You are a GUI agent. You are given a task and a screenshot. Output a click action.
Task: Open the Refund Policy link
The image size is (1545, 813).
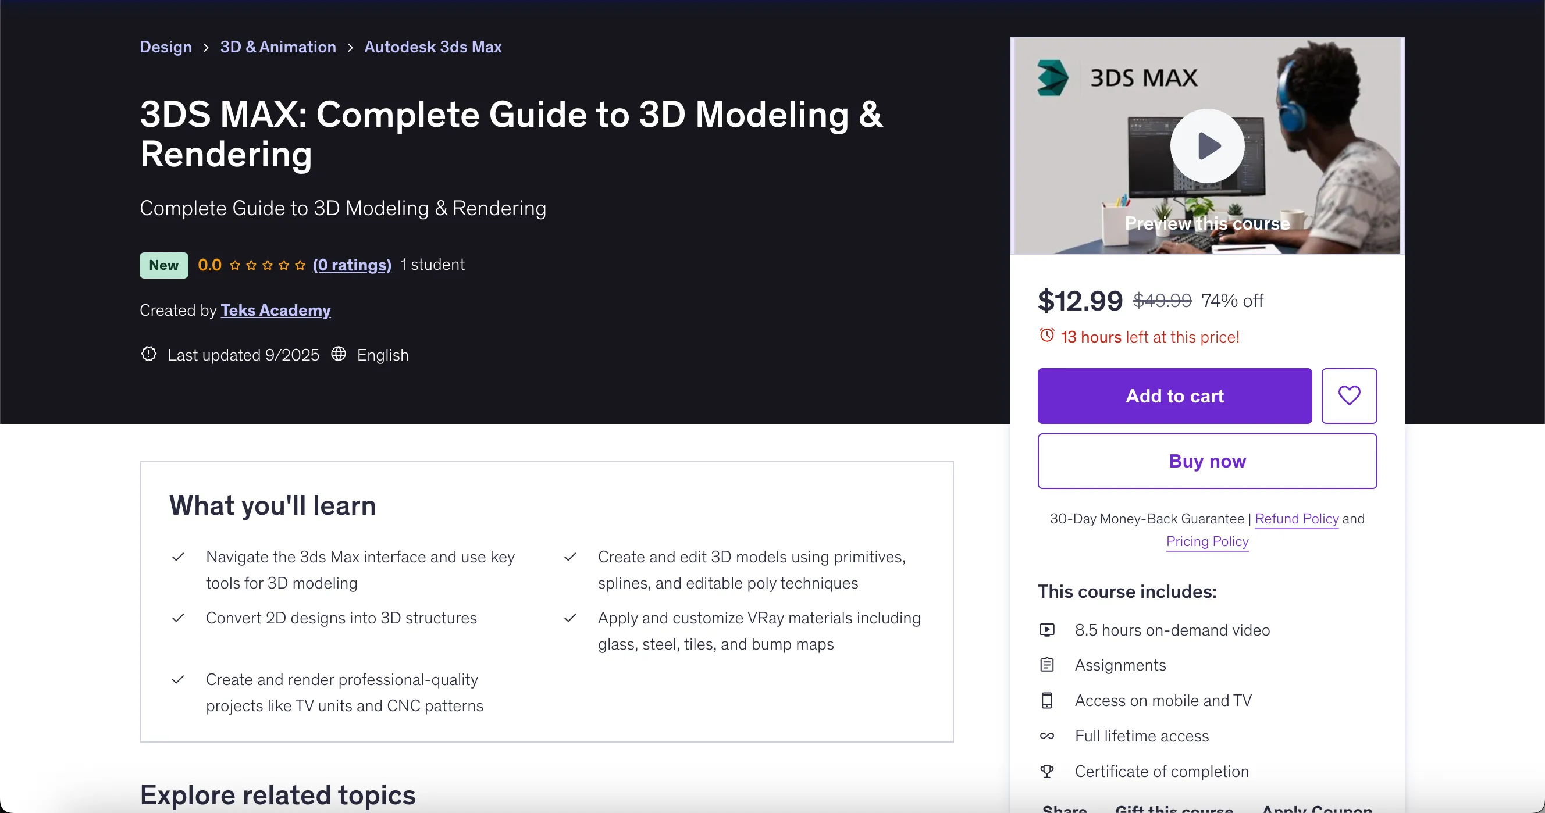(1296, 519)
